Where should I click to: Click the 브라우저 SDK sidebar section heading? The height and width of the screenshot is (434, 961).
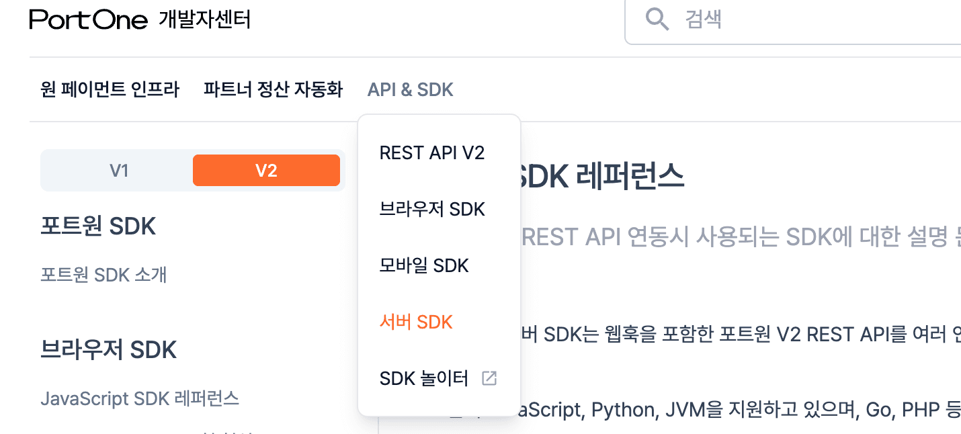(109, 350)
